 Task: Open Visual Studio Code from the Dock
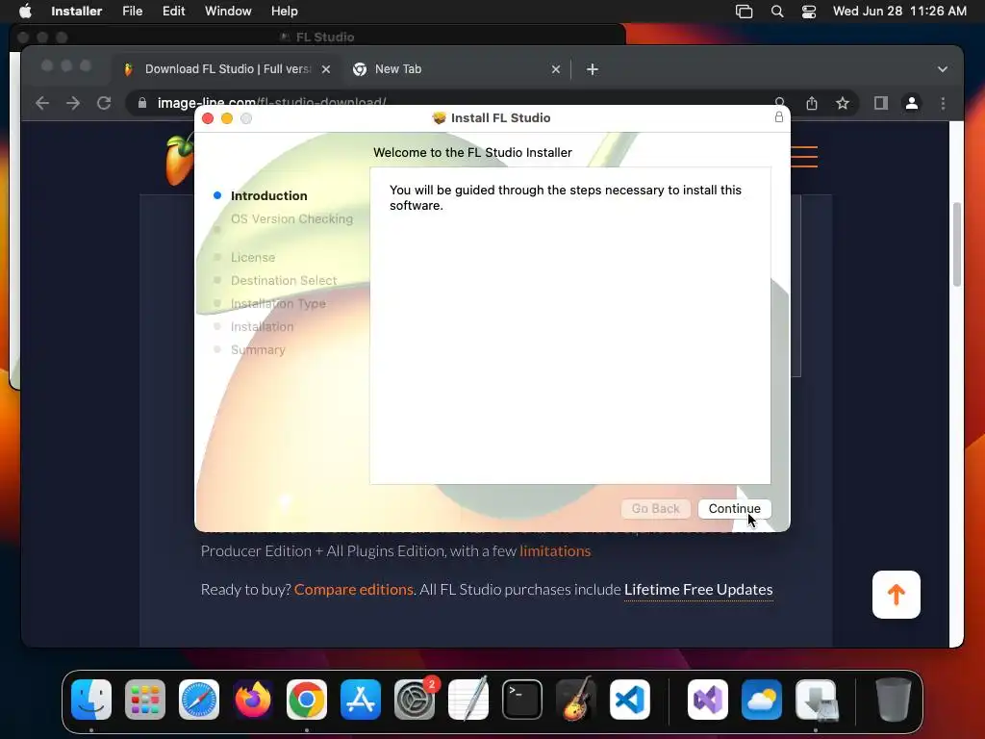pyautogui.click(x=630, y=700)
